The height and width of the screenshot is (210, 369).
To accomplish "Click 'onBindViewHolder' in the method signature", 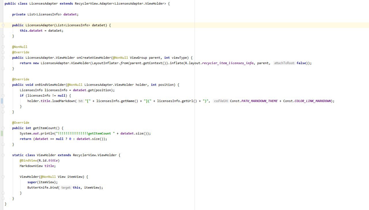I will tap(50, 85).
